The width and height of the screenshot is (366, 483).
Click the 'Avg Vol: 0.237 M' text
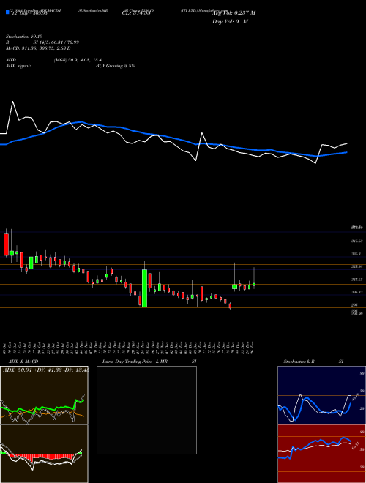(x=234, y=13)
